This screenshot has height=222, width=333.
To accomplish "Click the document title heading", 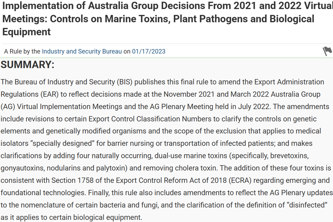I will click(166, 19).
